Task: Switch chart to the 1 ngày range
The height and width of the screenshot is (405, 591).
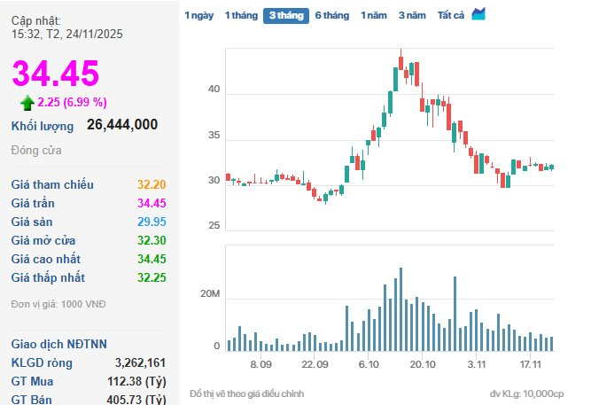Action: click(x=198, y=15)
